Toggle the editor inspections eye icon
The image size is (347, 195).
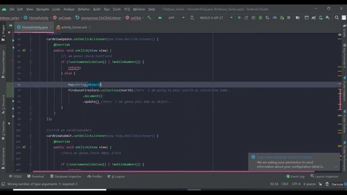coord(340,35)
